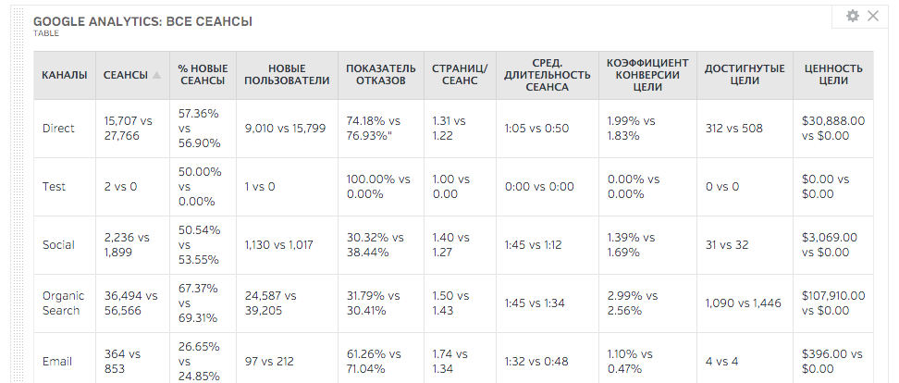Sort by Новые пользователи column header
Image resolution: width=899 pixels, height=383 pixels.
(x=287, y=75)
